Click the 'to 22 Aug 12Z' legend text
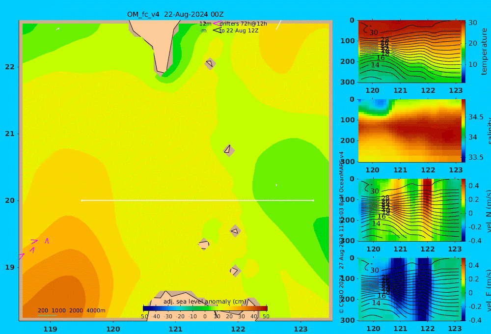This screenshot has width=491, height=334. [239, 31]
